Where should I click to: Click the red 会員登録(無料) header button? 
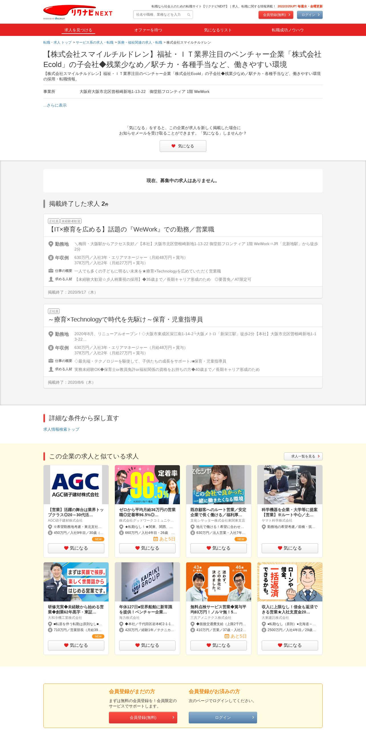(x=276, y=15)
